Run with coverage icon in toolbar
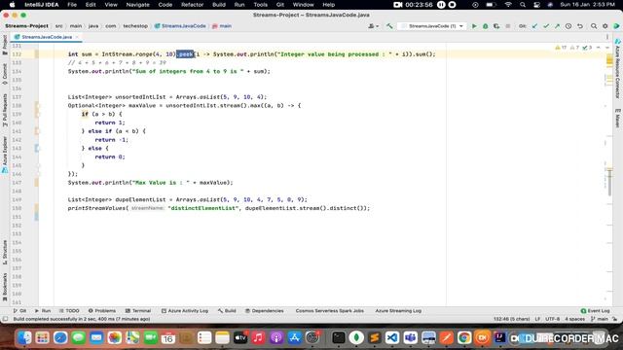This screenshot has height=350, width=623. pos(496,26)
